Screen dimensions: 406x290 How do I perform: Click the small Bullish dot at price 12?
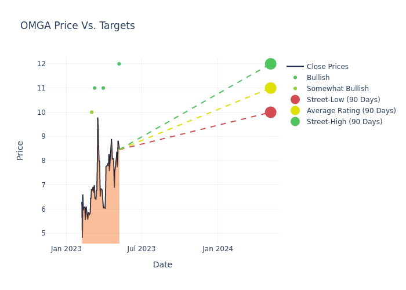(119, 64)
